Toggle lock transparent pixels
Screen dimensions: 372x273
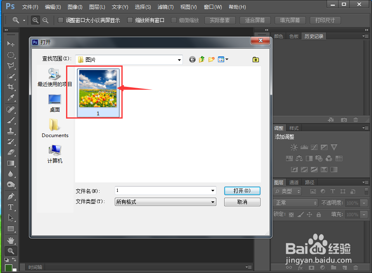[x=291, y=215]
